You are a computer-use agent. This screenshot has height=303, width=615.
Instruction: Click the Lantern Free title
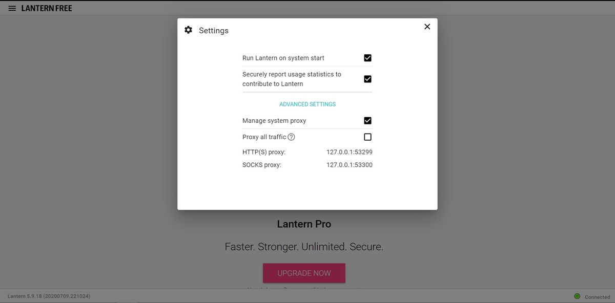pos(47,9)
